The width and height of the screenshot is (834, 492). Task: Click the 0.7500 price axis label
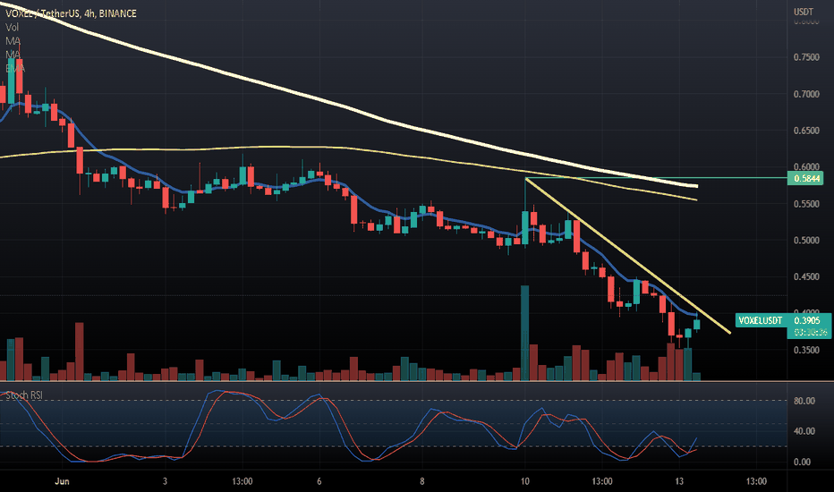(806, 57)
